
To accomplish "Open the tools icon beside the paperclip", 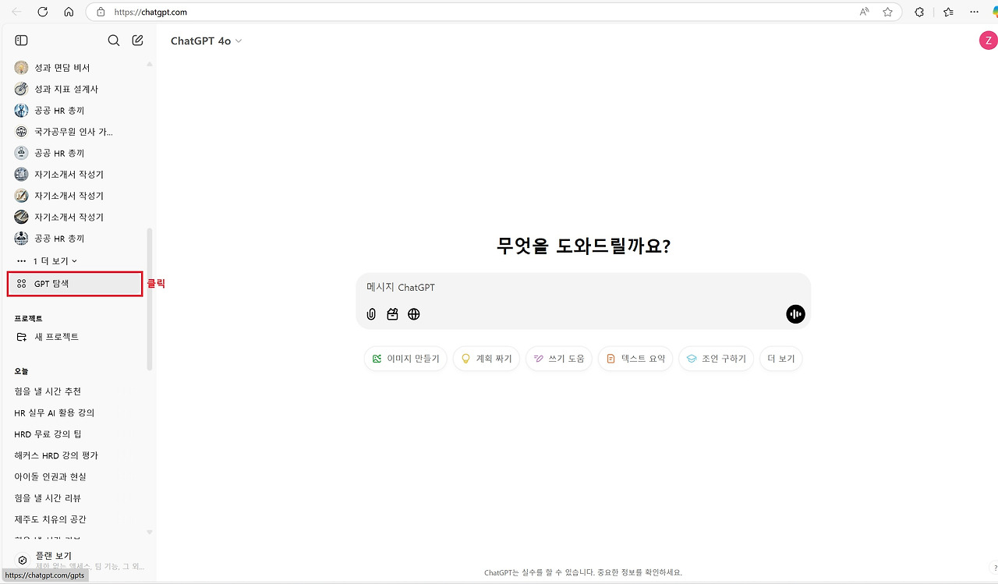I will (393, 314).
